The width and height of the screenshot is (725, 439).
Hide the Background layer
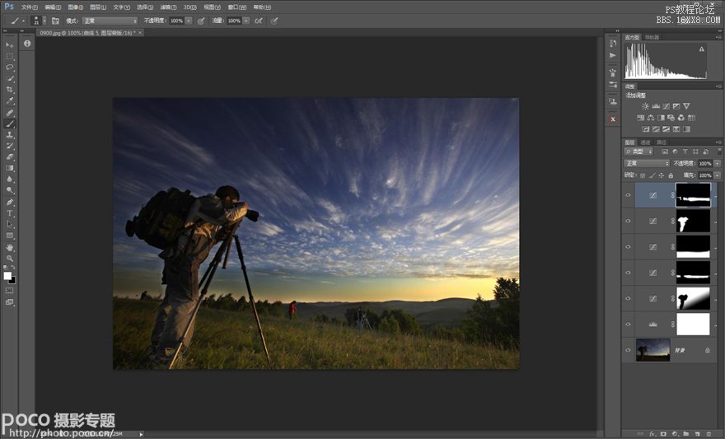(x=628, y=350)
